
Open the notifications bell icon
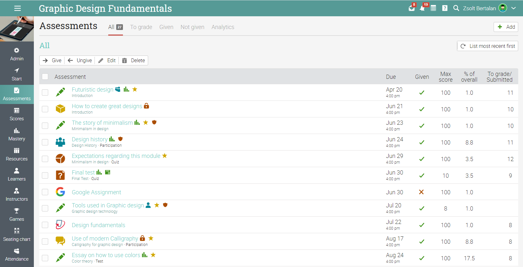click(422, 8)
